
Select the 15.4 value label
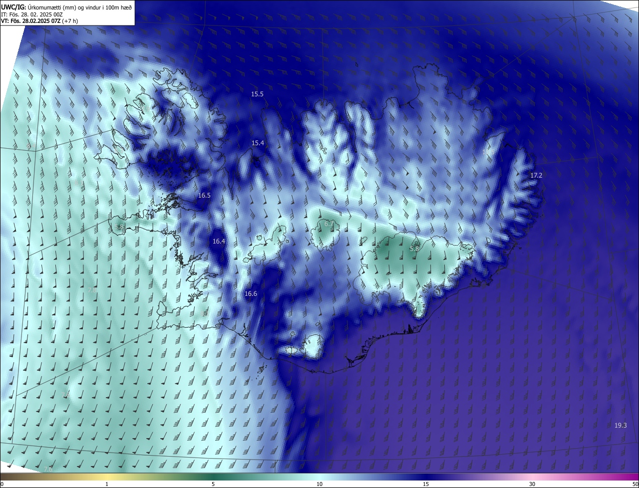point(258,143)
